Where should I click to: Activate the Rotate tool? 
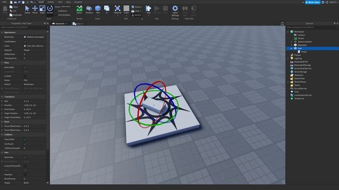pyautogui.click(x=50, y=9)
